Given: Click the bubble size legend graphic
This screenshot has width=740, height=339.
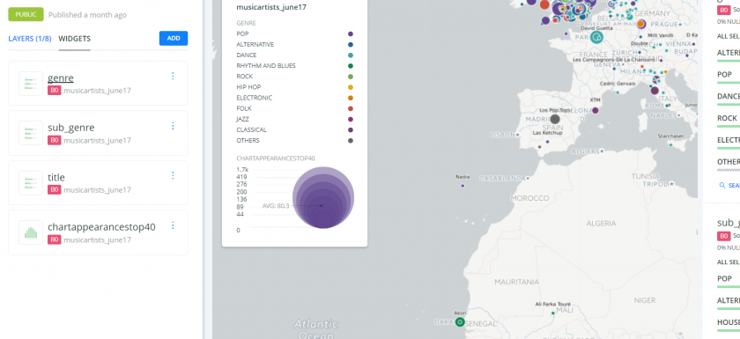Looking at the screenshot, I should (x=323, y=197).
